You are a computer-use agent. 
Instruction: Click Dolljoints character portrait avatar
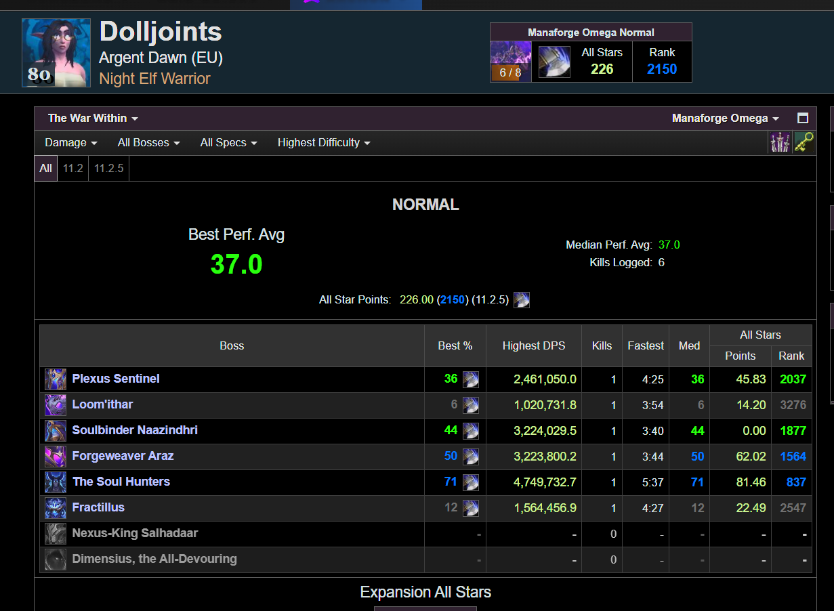tap(56, 53)
